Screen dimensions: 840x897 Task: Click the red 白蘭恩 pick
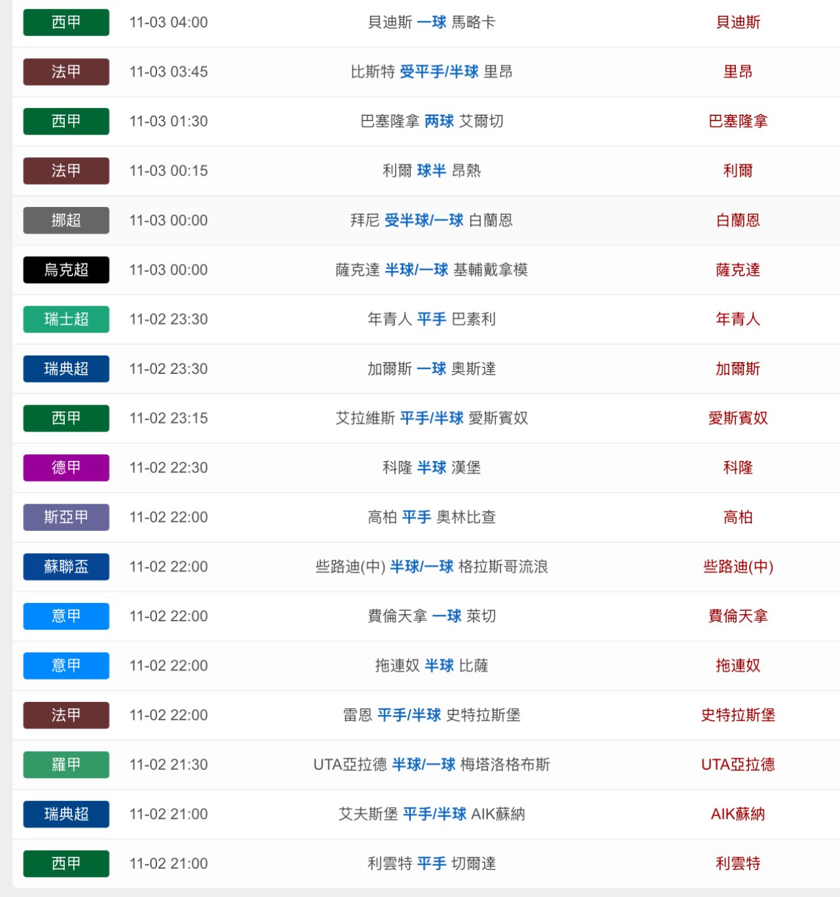point(738,220)
